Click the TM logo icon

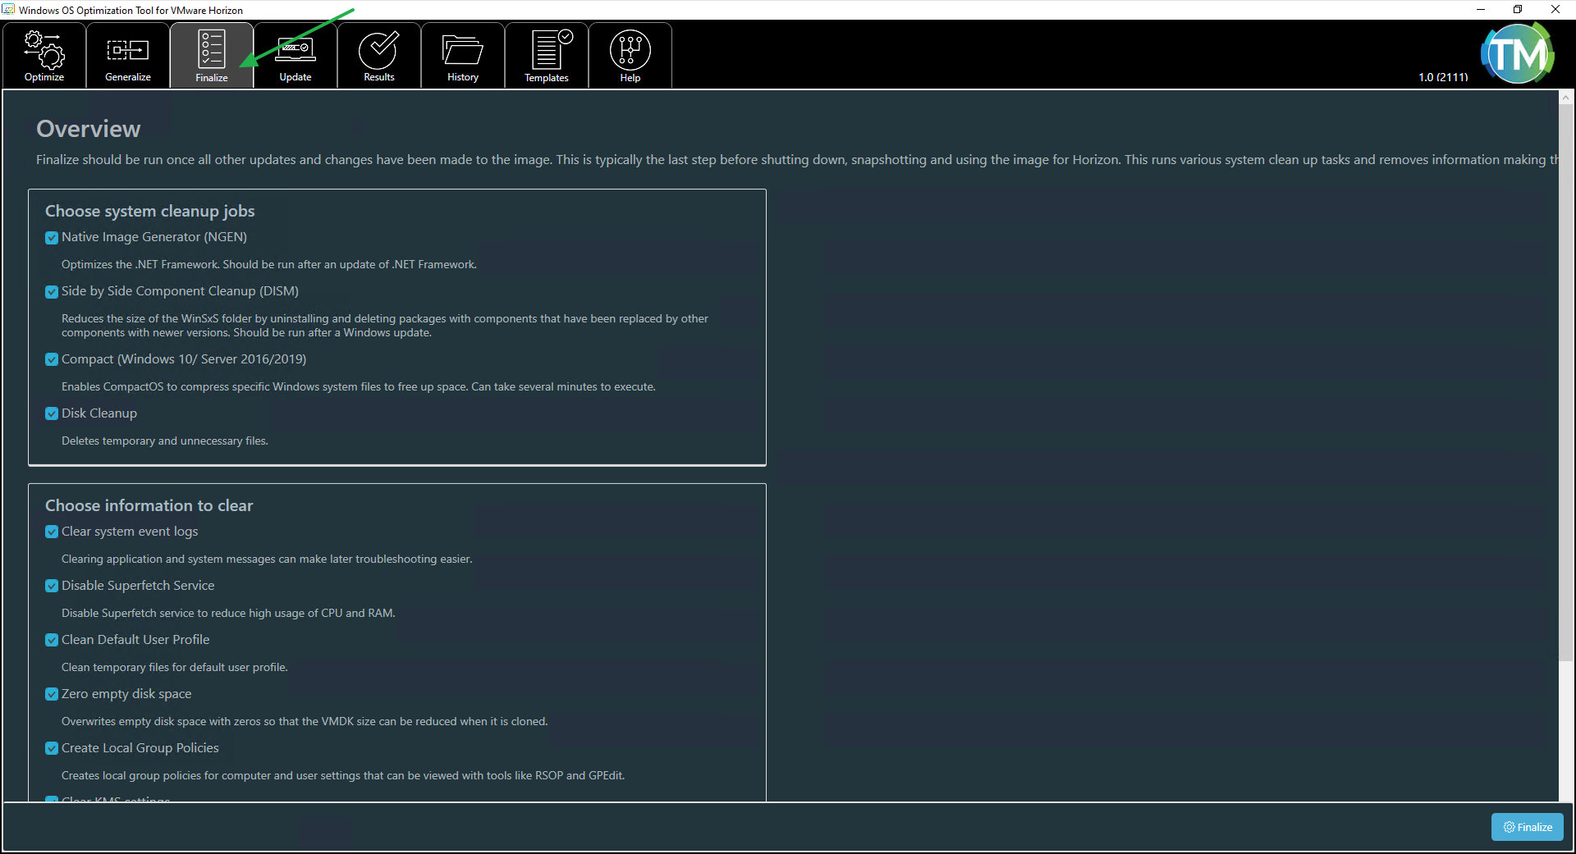[1518, 53]
